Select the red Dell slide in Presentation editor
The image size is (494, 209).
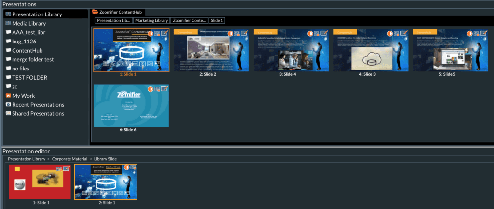[x=40, y=182]
